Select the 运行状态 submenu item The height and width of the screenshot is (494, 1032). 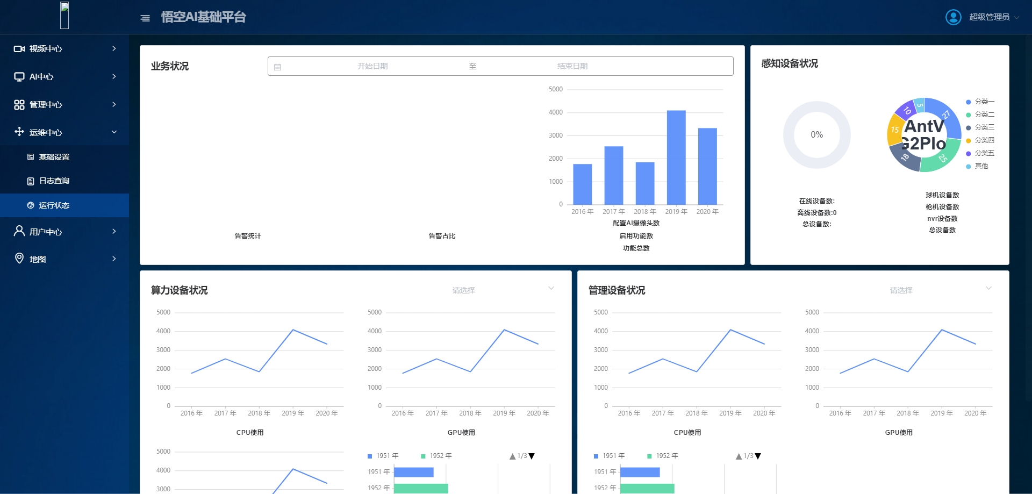click(x=64, y=205)
